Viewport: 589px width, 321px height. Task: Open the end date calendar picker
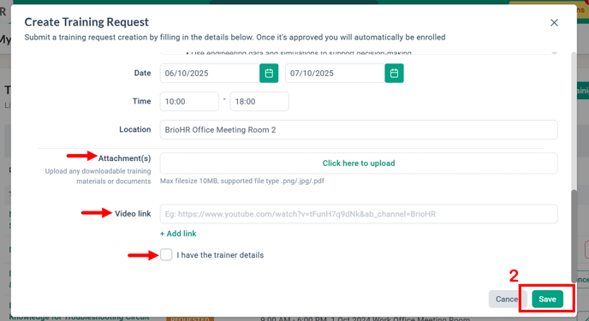click(x=394, y=74)
